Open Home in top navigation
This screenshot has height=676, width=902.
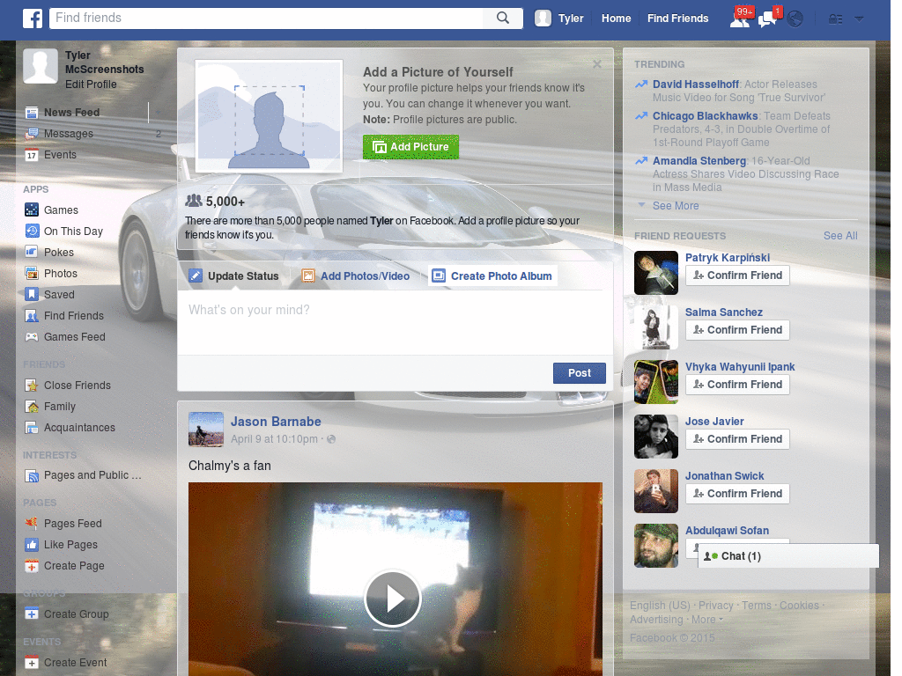(616, 18)
